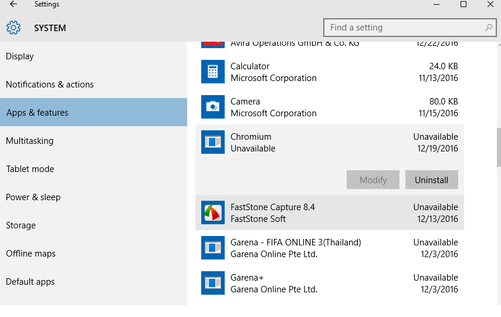
Task: Click the Garena FIFA Online 3 icon
Action: [212, 248]
